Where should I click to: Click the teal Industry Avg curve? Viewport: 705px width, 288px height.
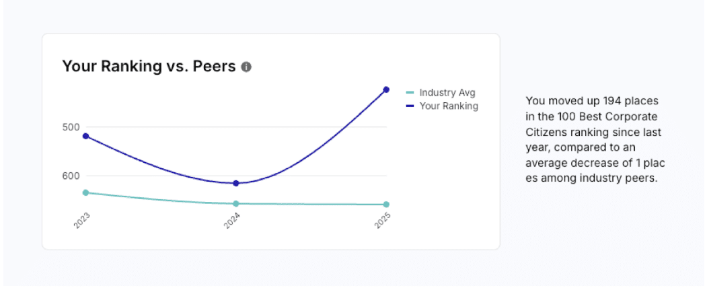tap(161, 199)
